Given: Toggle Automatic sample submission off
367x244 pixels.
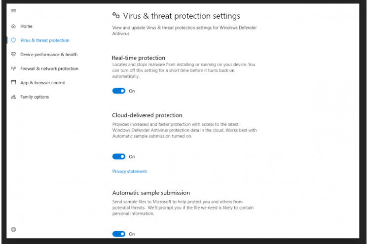Looking at the screenshot, I should 119,234.
